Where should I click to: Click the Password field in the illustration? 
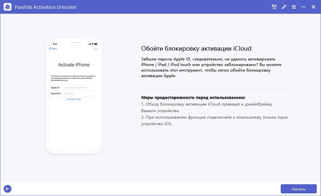click(80, 93)
